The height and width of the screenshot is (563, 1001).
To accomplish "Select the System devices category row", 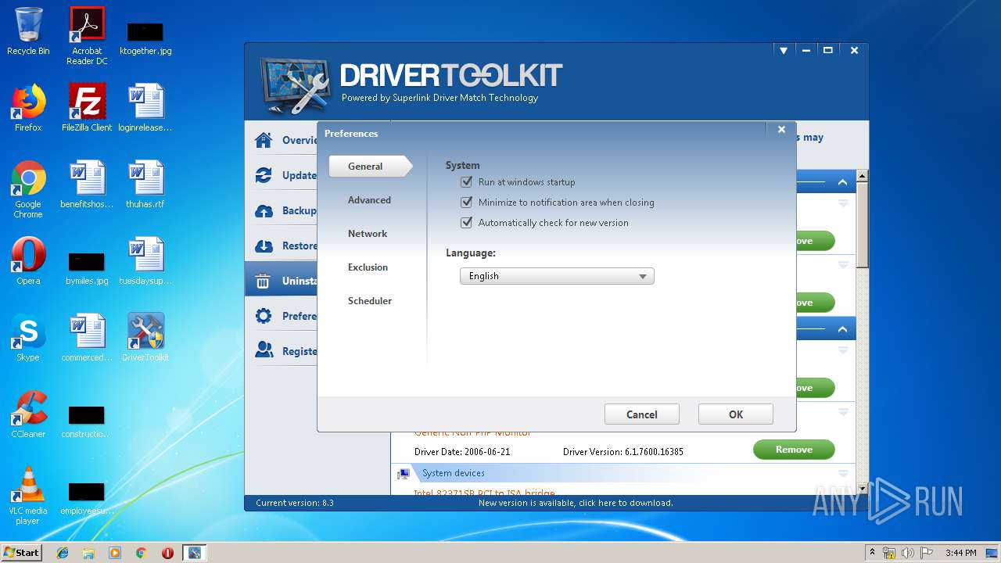I will pos(623,473).
